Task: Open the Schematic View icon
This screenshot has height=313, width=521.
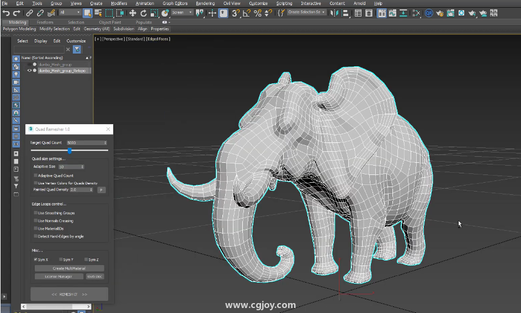Action: [403, 13]
